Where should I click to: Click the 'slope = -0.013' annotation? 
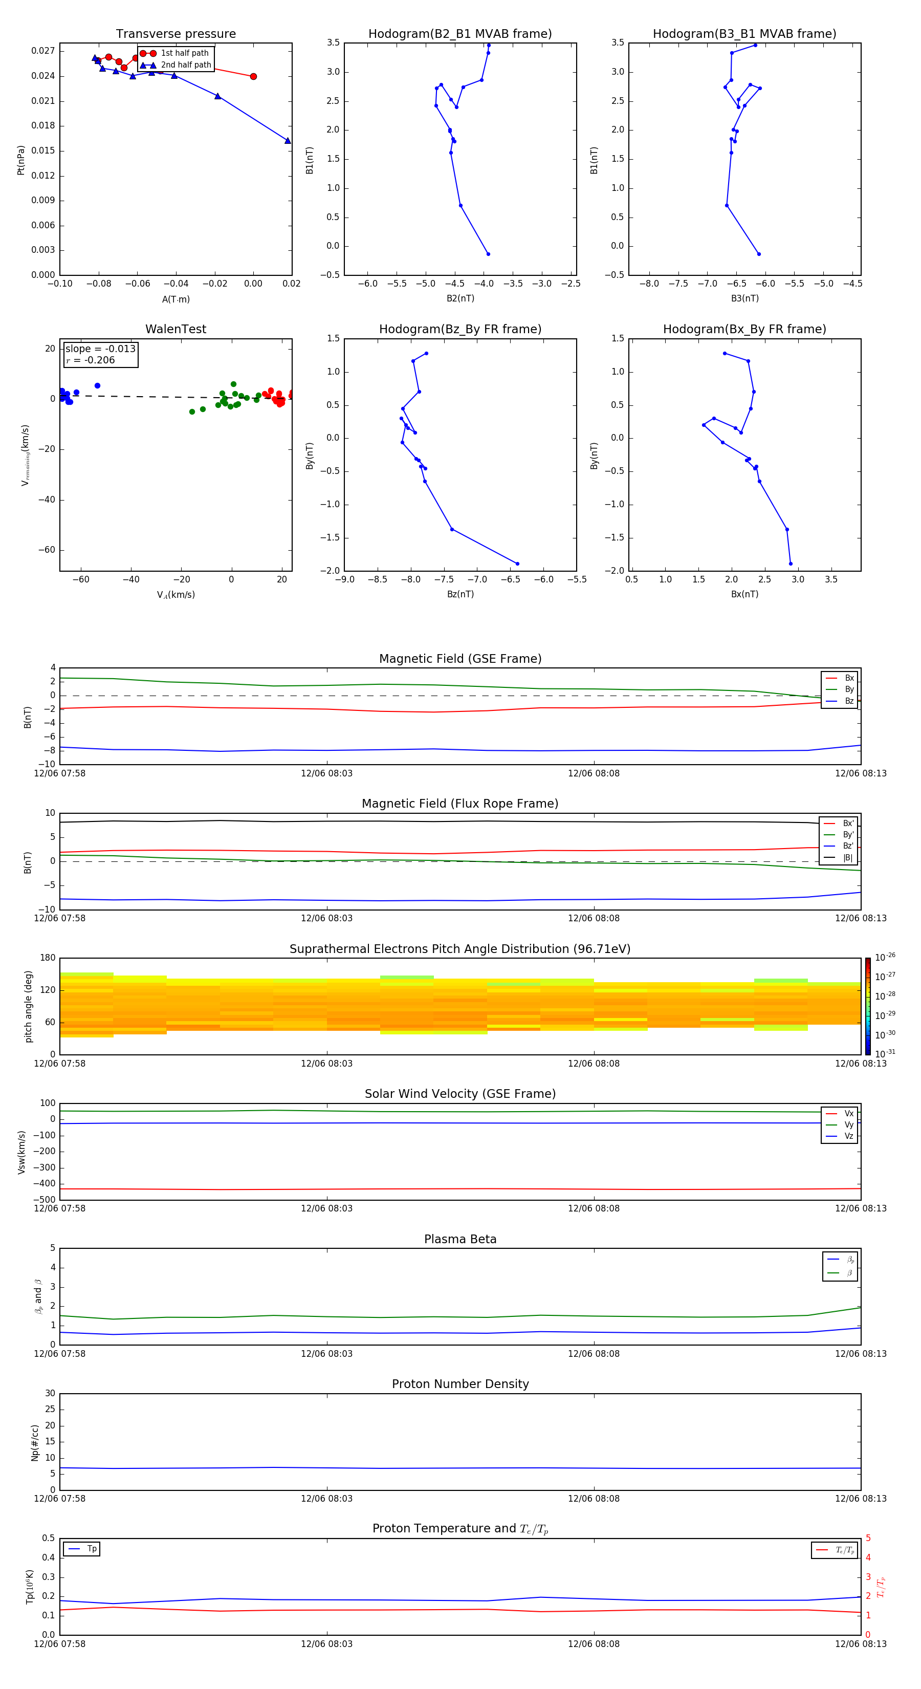tap(100, 349)
